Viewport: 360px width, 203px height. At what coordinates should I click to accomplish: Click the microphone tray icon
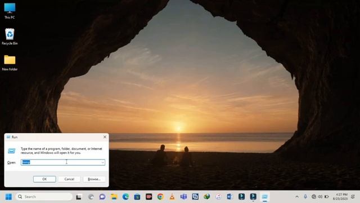point(305,197)
